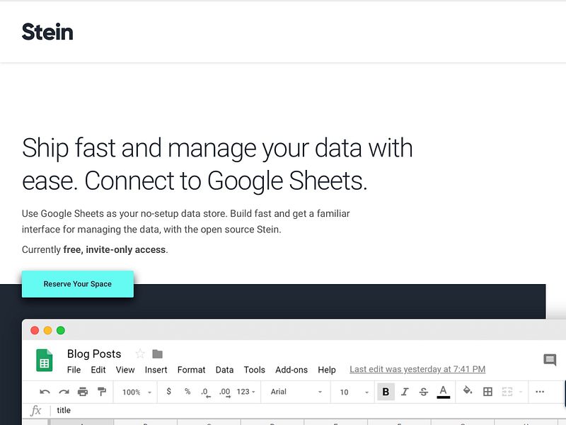
Task: Open the Arial font dropdown
Action: point(296,392)
